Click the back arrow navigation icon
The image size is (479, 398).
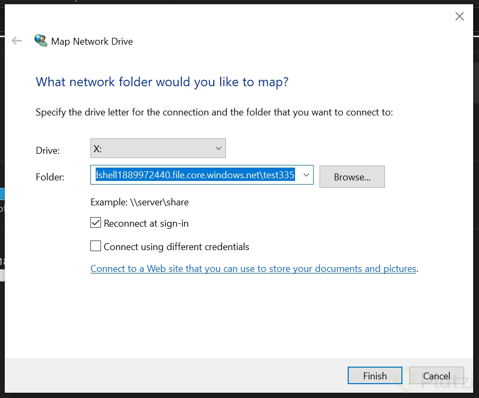point(16,40)
